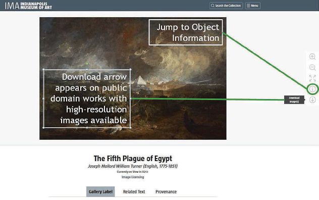Click the Download Image(s) tooltip label

(x=294, y=100)
